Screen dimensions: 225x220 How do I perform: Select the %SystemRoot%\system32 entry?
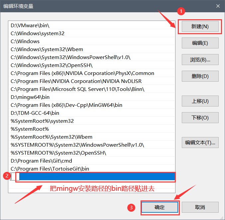pos(92,121)
